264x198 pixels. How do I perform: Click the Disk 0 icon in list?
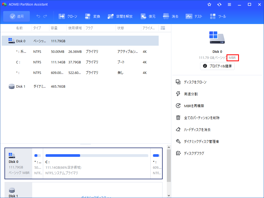pyautogui.click(x=11, y=41)
